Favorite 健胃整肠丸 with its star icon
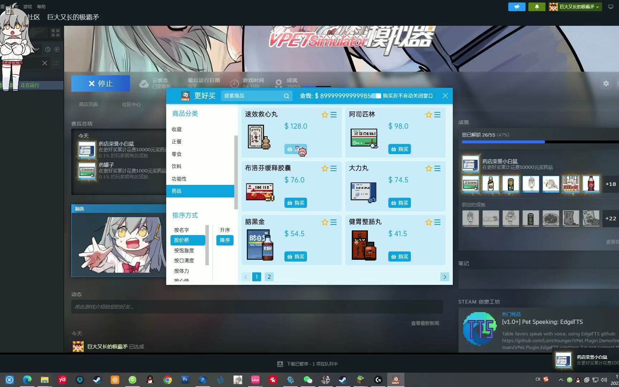The width and height of the screenshot is (619, 387). click(x=428, y=222)
